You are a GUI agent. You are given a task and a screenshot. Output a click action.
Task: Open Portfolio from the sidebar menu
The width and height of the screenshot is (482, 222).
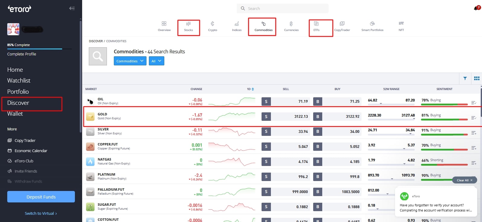18,92
